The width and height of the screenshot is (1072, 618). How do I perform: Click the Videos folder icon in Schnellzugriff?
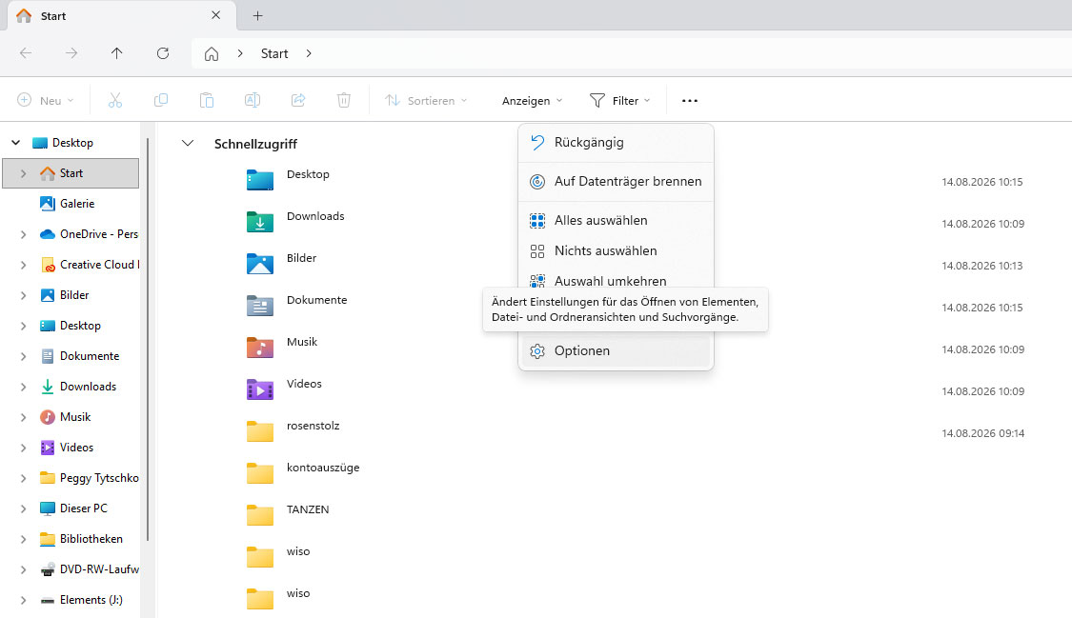pyautogui.click(x=260, y=389)
